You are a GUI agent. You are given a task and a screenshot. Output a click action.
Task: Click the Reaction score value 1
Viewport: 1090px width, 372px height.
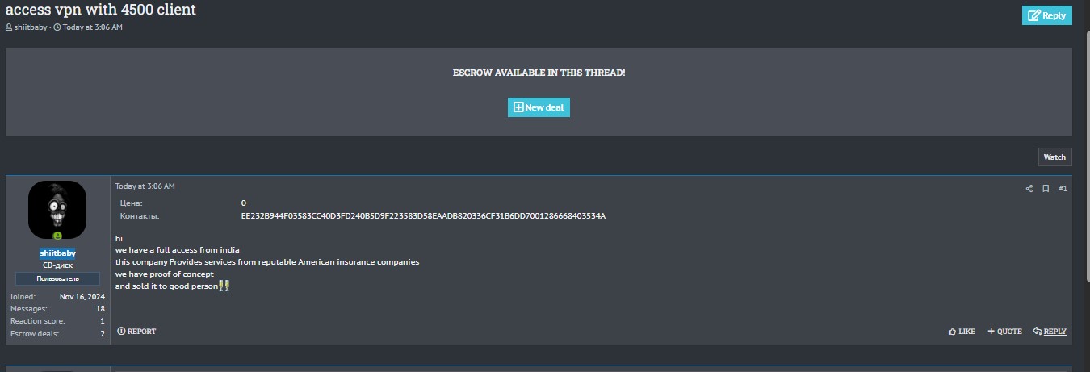(103, 321)
